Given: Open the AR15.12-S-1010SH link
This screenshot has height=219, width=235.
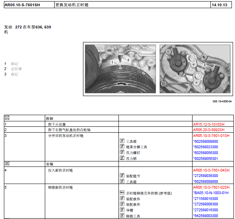Looking at the screenshot, I should tap(208, 124).
